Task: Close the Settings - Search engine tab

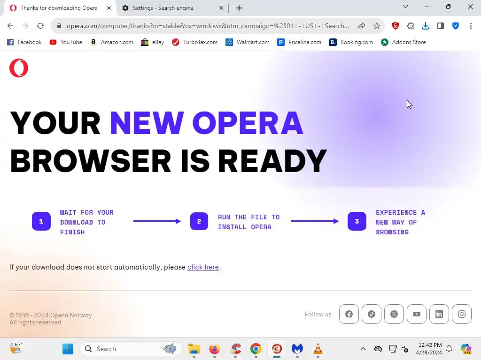Action: pyautogui.click(x=221, y=8)
